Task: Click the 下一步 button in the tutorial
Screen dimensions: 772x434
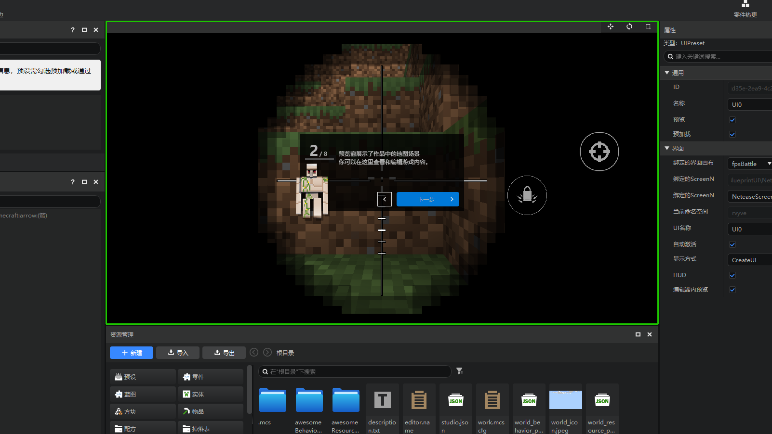Action: click(427, 199)
